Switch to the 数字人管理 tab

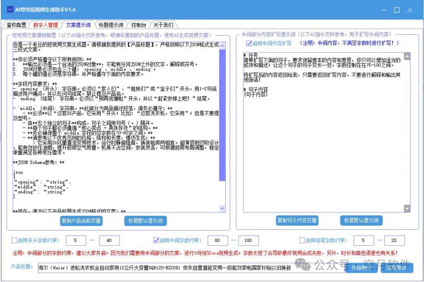46,25
